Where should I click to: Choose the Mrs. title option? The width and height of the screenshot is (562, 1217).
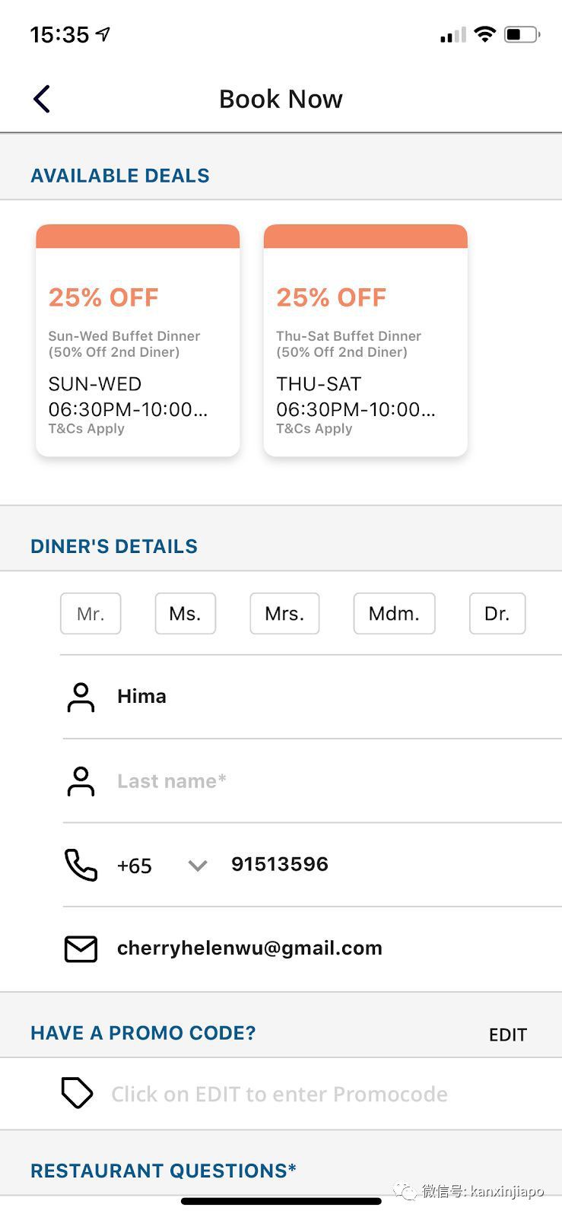pos(284,614)
